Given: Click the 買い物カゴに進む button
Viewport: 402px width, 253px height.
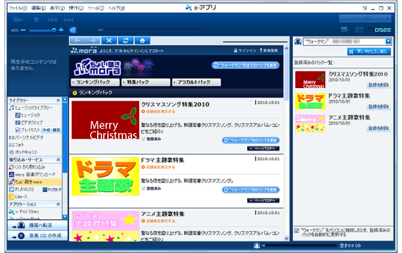Looking at the screenshot, I should point(371,52).
